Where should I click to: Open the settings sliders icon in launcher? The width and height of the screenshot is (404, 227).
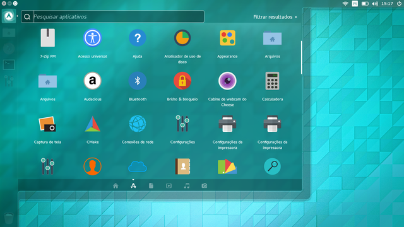pos(9,81)
